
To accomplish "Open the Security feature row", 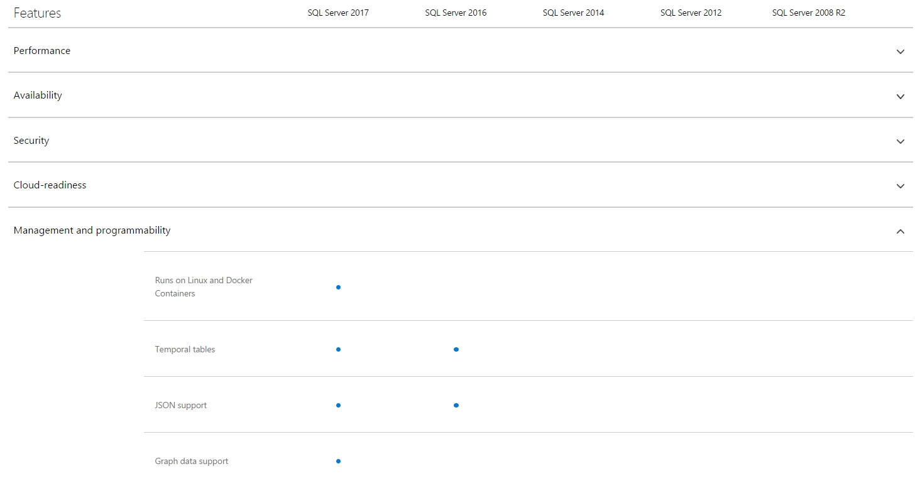I will (460, 141).
